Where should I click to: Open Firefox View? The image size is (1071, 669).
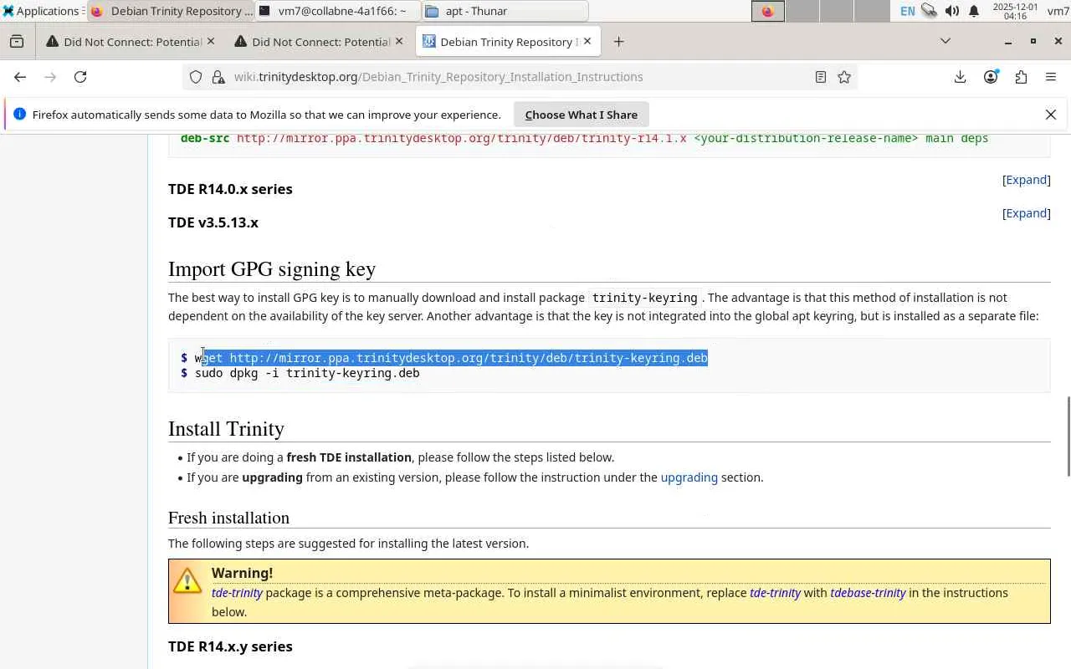click(17, 41)
